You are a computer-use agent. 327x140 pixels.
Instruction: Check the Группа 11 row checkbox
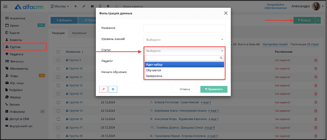click(58, 77)
